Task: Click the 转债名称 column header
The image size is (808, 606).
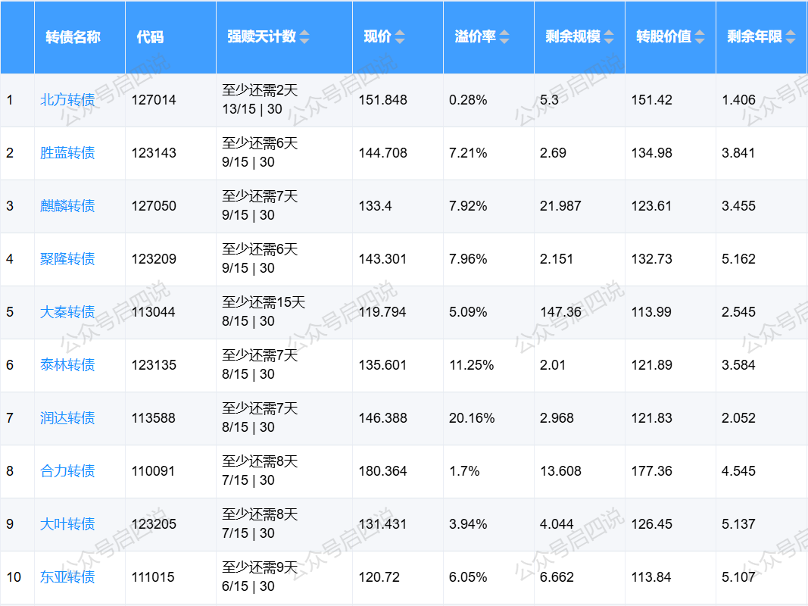Action: 73,37
